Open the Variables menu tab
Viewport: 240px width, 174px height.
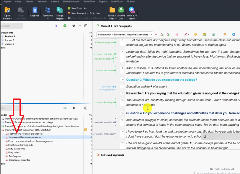pyautogui.click(x=42, y=1)
